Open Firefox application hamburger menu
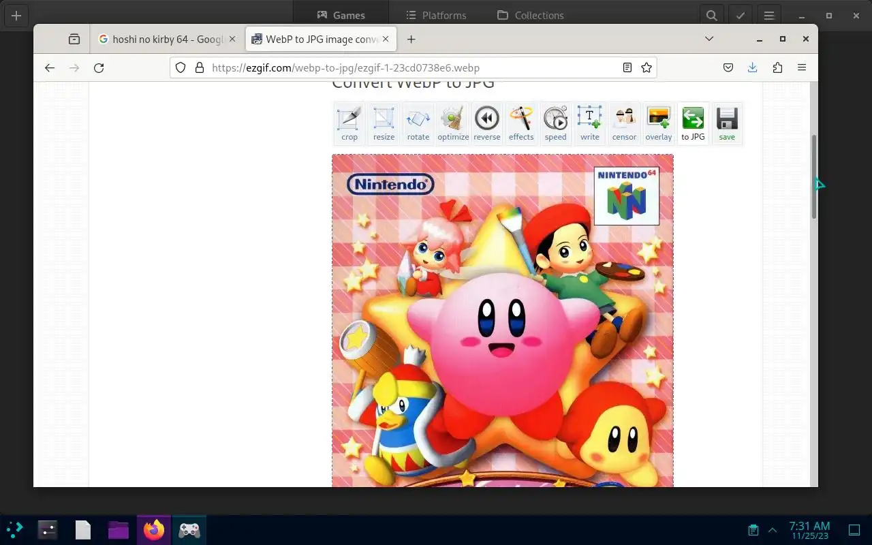This screenshot has height=545, width=872. (802, 67)
